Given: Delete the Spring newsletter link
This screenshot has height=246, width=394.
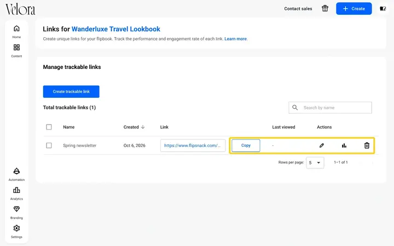Looking at the screenshot, I should 367,145.
